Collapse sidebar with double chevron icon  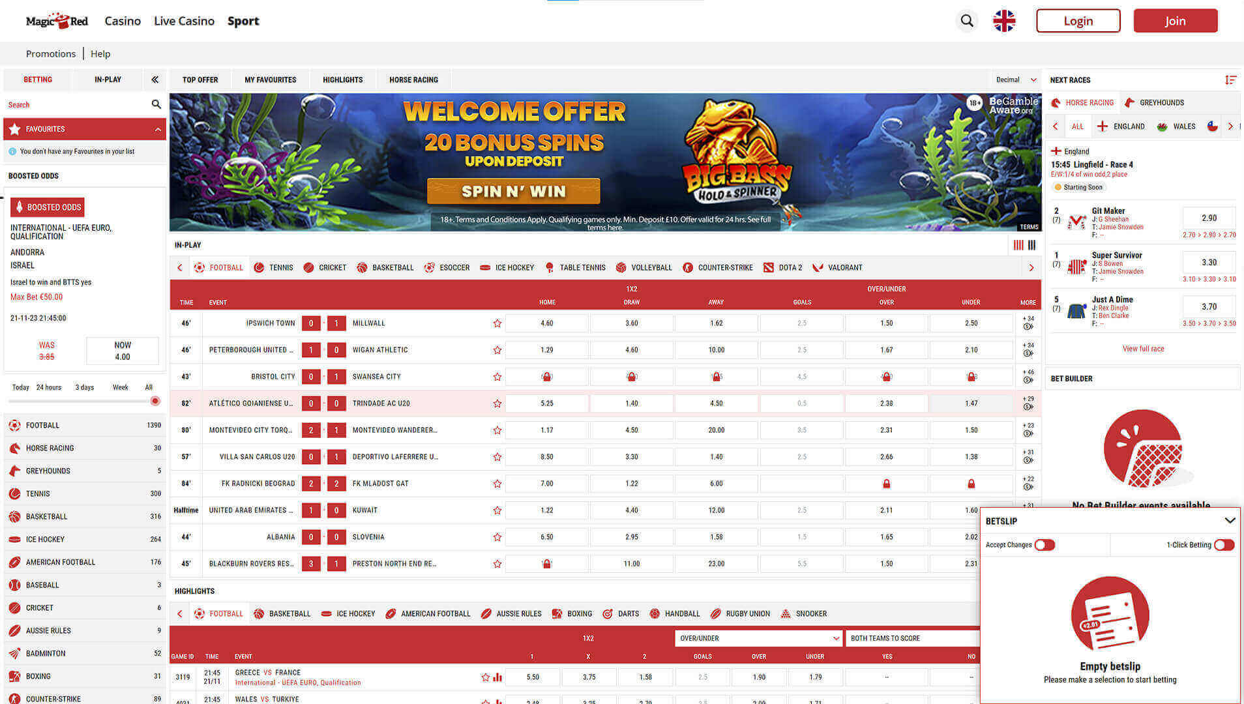tap(155, 80)
